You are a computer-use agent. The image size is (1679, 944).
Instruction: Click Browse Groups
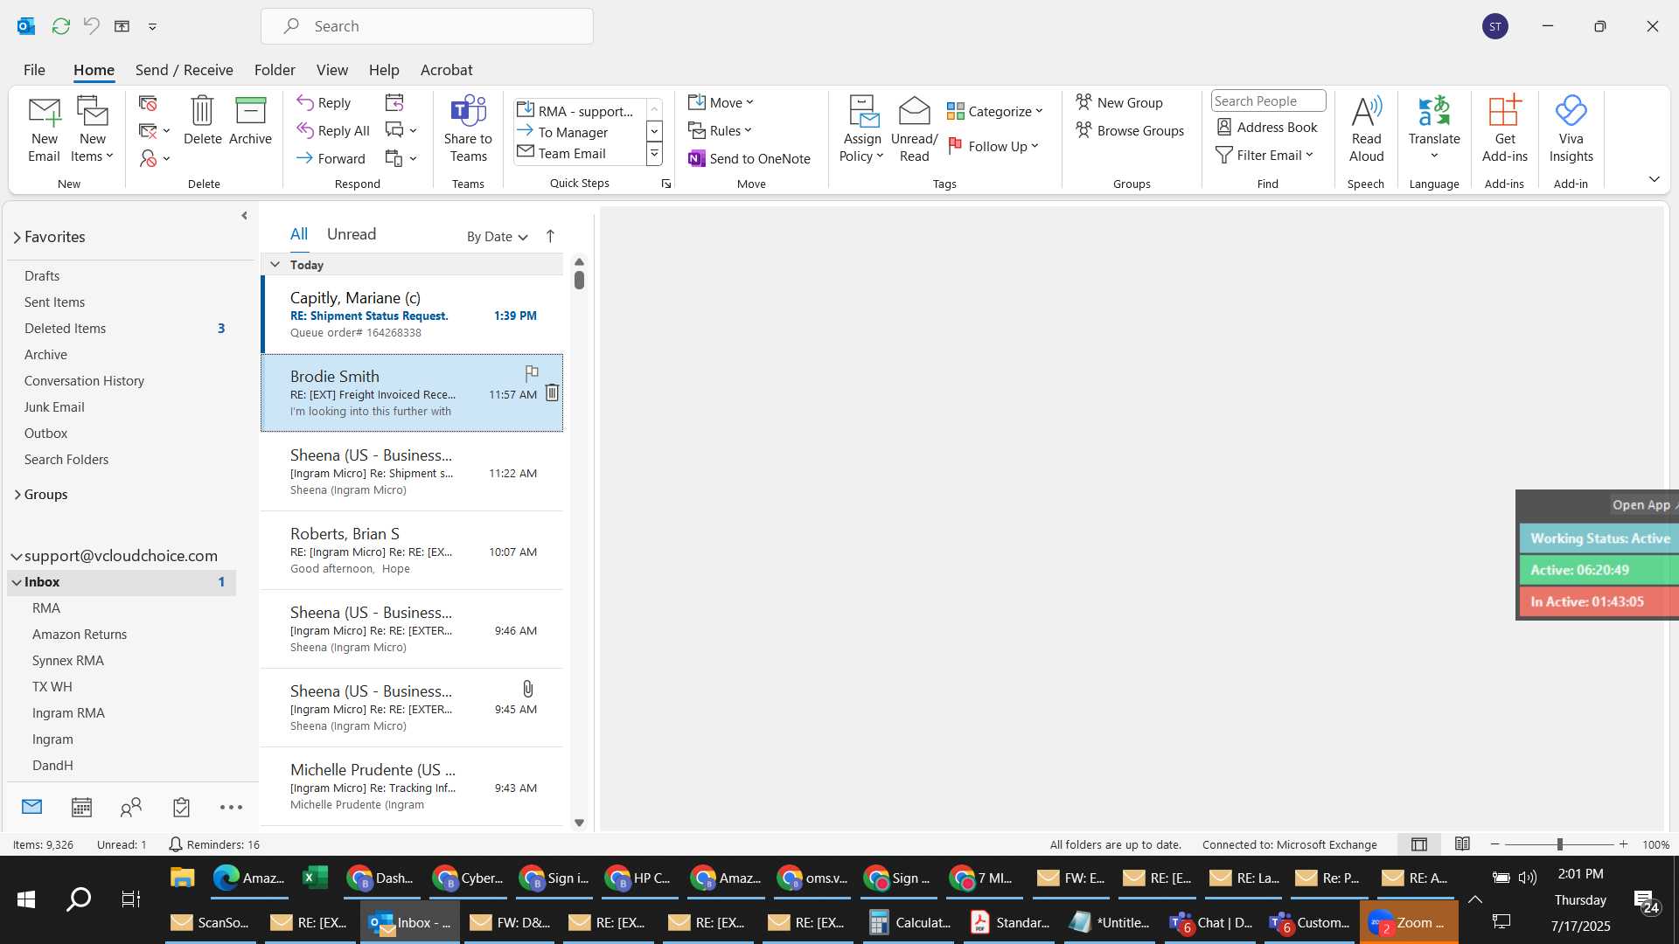tap(1130, 130)
